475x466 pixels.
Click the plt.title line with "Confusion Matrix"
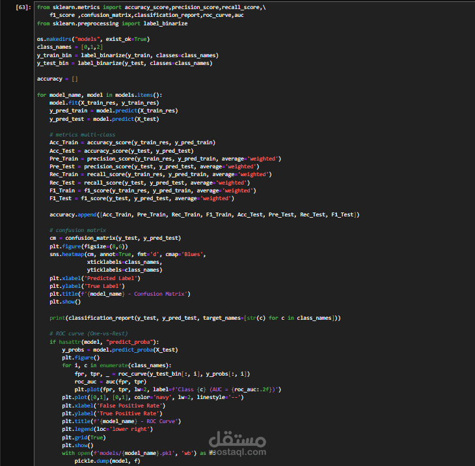click(x=120, y=294)
